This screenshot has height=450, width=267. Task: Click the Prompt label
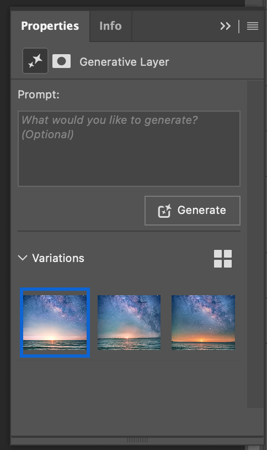tap(39, 95)
